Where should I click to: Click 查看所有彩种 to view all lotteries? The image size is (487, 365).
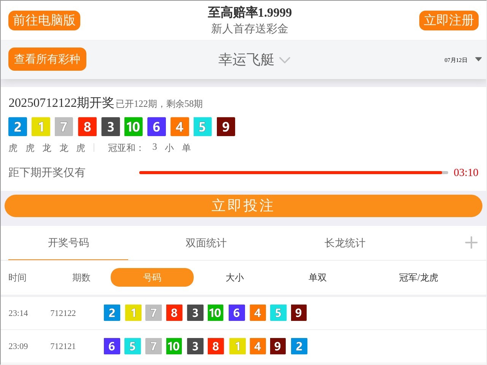[47, 59]
